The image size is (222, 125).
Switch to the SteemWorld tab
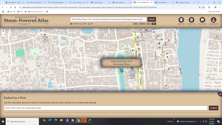point(15,2)
